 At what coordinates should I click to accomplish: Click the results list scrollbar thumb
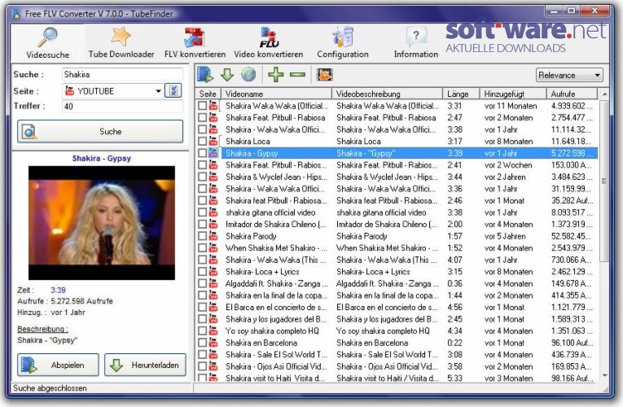[x=604, y=181]
